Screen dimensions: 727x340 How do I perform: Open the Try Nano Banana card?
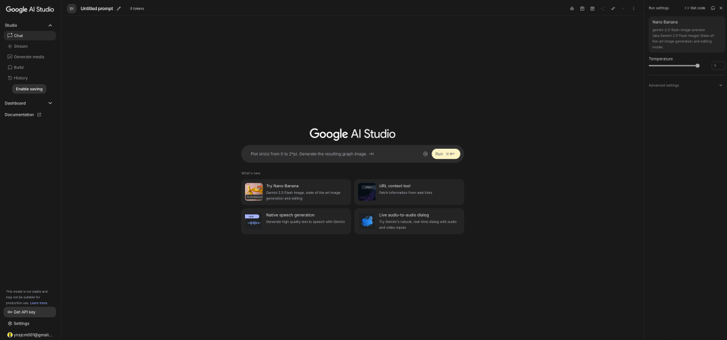pos(296,192)
